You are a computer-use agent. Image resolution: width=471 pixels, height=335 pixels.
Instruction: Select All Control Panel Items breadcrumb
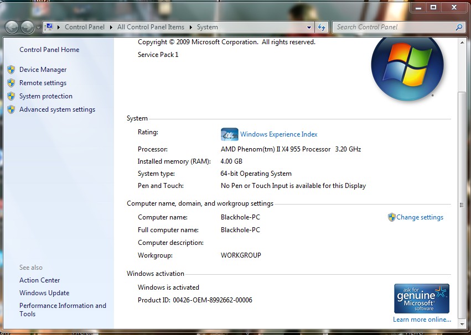[x=151, y=27]
